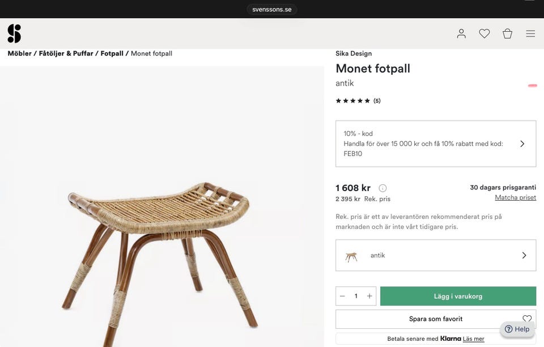Expand the 10% kod offer chevron
Screen dimensions: 544x347
[x=522, y=143]
